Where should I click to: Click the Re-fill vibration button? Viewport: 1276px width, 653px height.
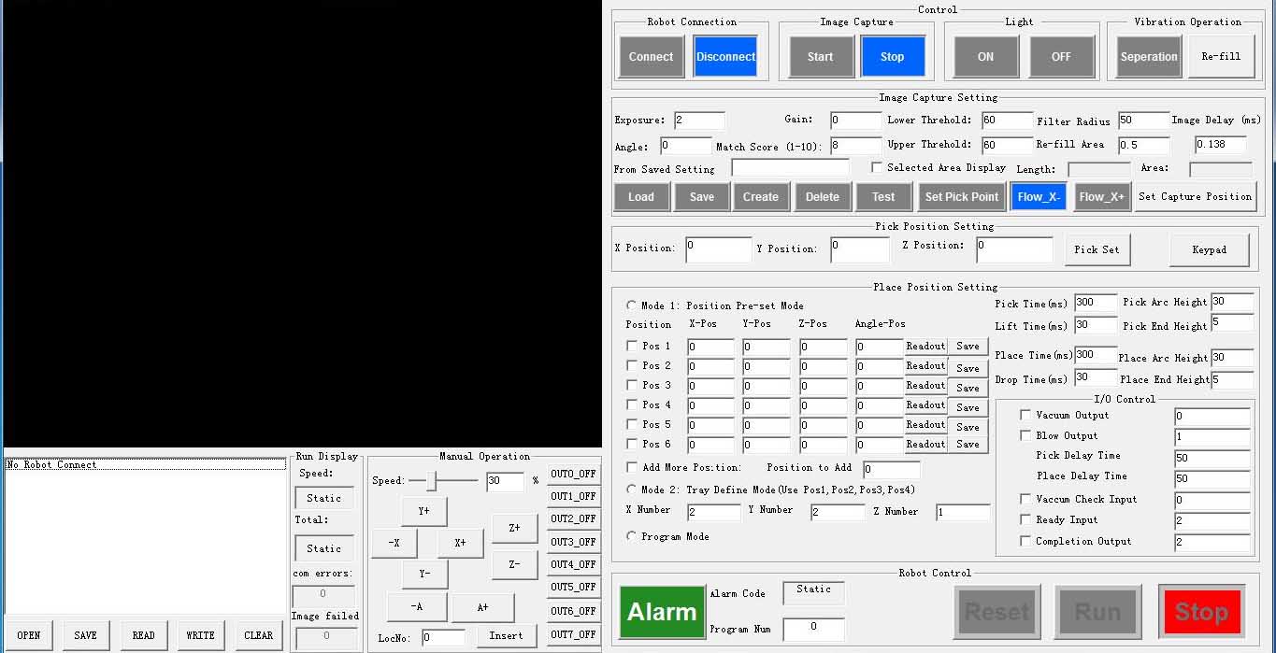[x=1221, y=57]
